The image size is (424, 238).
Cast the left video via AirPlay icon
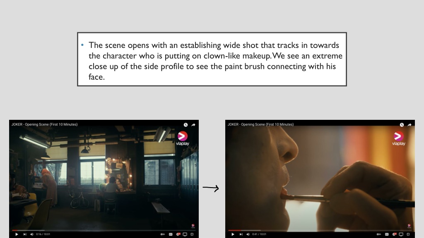click(185, 234)
